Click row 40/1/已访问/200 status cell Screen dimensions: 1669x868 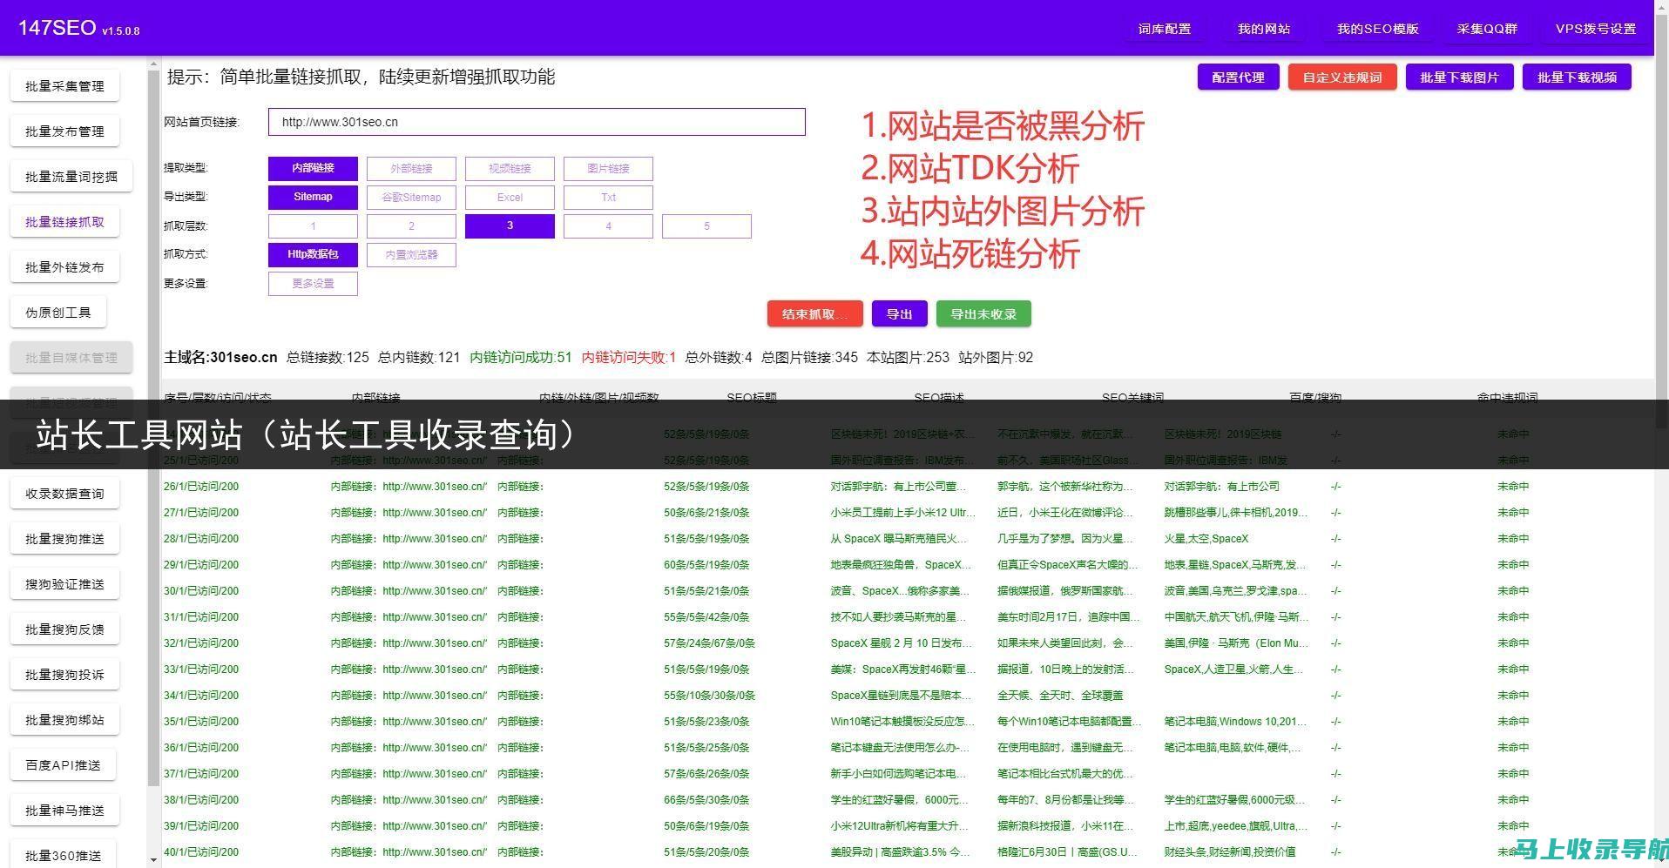(201, 852)
